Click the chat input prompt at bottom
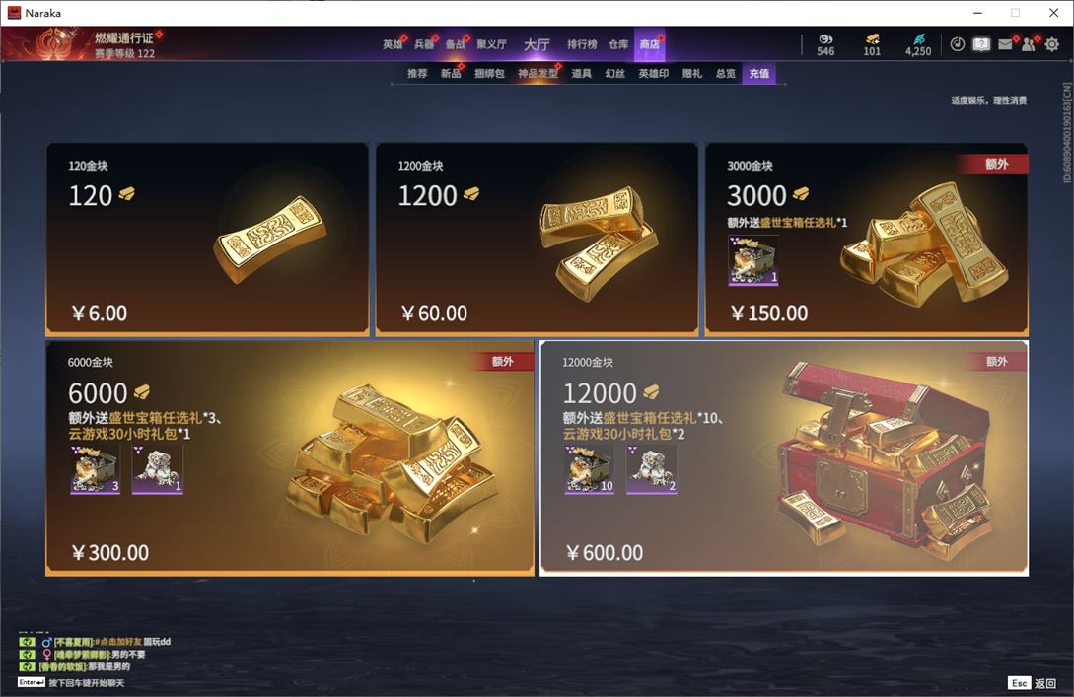Screen dimensions: 1074x697 (71, 682)
